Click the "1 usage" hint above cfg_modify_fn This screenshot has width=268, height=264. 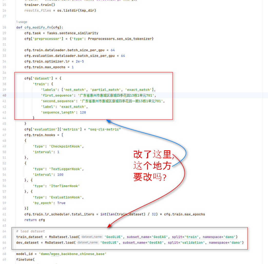point(22,22)
